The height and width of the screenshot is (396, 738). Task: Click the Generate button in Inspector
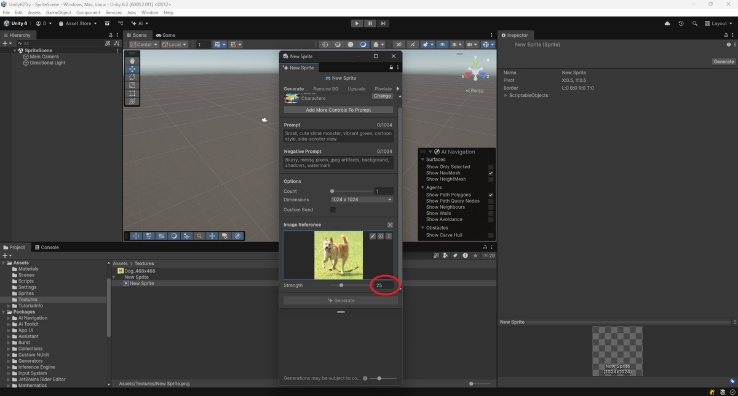pyautogui.click(x=724, y=61)
